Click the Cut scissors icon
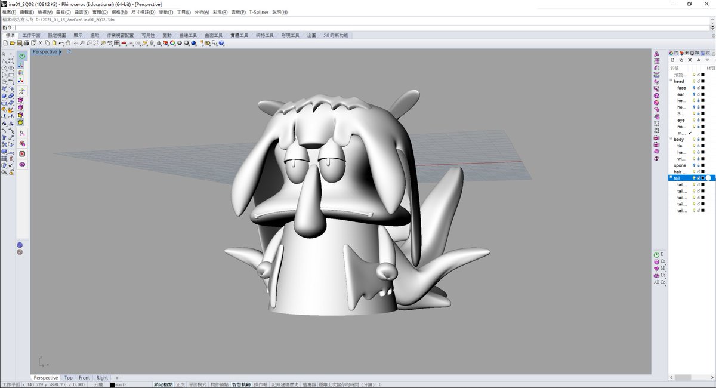 (41, 43)
